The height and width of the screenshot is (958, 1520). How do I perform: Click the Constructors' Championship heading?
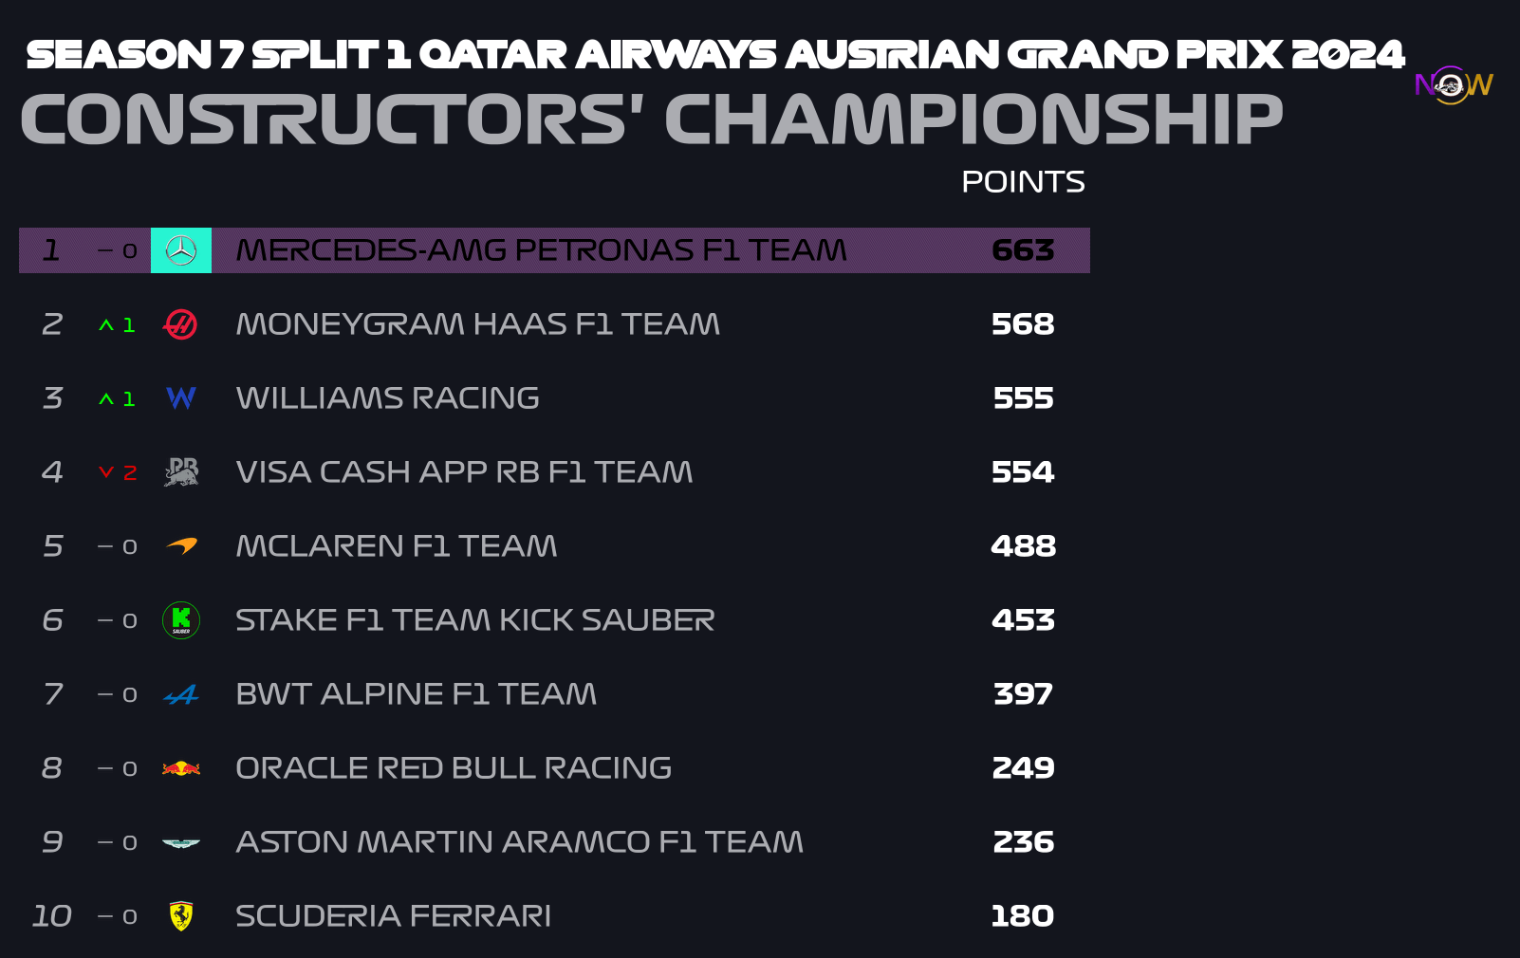tap(651, 120)
